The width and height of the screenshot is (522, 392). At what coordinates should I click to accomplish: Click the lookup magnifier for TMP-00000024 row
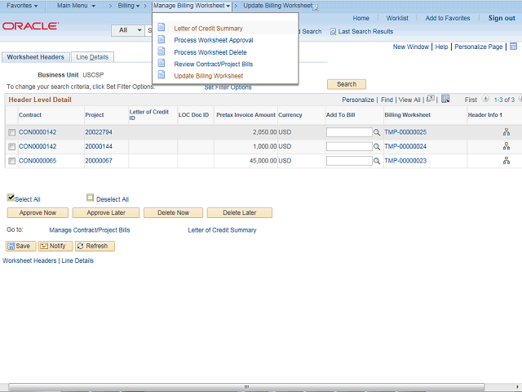tap(377, 147)
